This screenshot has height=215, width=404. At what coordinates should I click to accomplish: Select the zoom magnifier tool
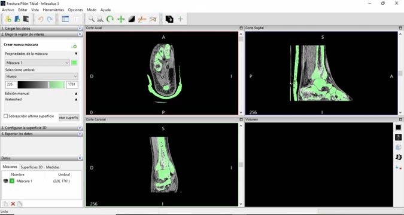(x=91, y=19)
